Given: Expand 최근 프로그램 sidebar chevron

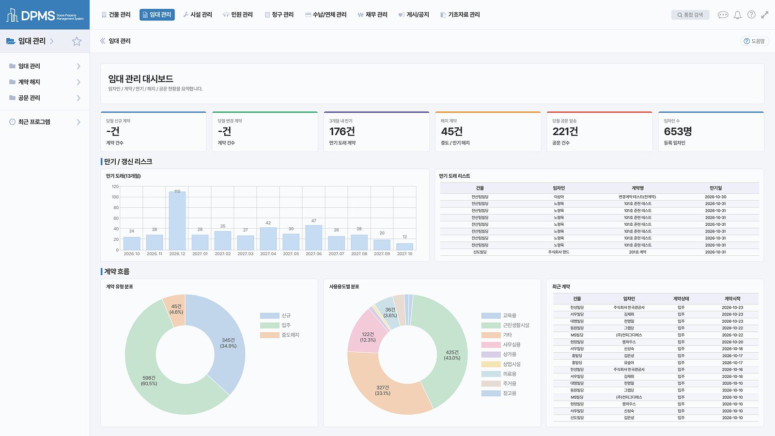Looking at the screenshot, I should coord(78,122).
